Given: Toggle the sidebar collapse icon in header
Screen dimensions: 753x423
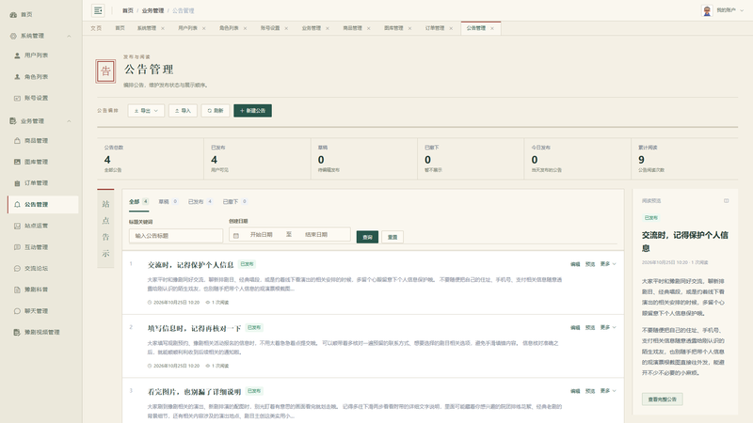Looking at the screenshot, I should coord(98,10).
